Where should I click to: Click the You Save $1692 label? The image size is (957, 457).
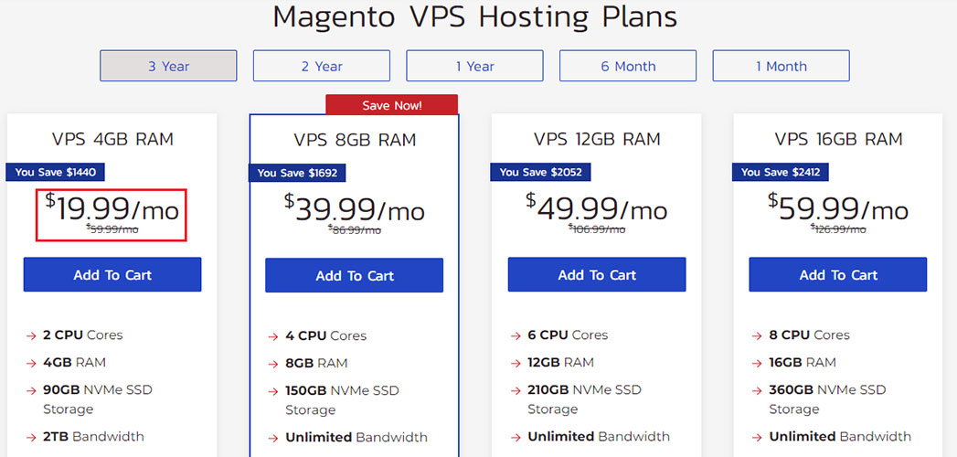tap(297, 173)
